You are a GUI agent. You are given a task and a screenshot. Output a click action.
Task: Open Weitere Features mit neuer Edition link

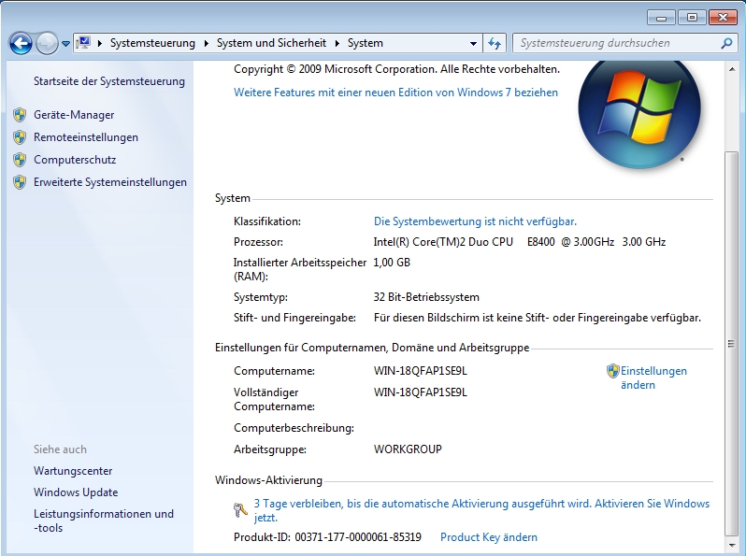(x=395, y=93)
